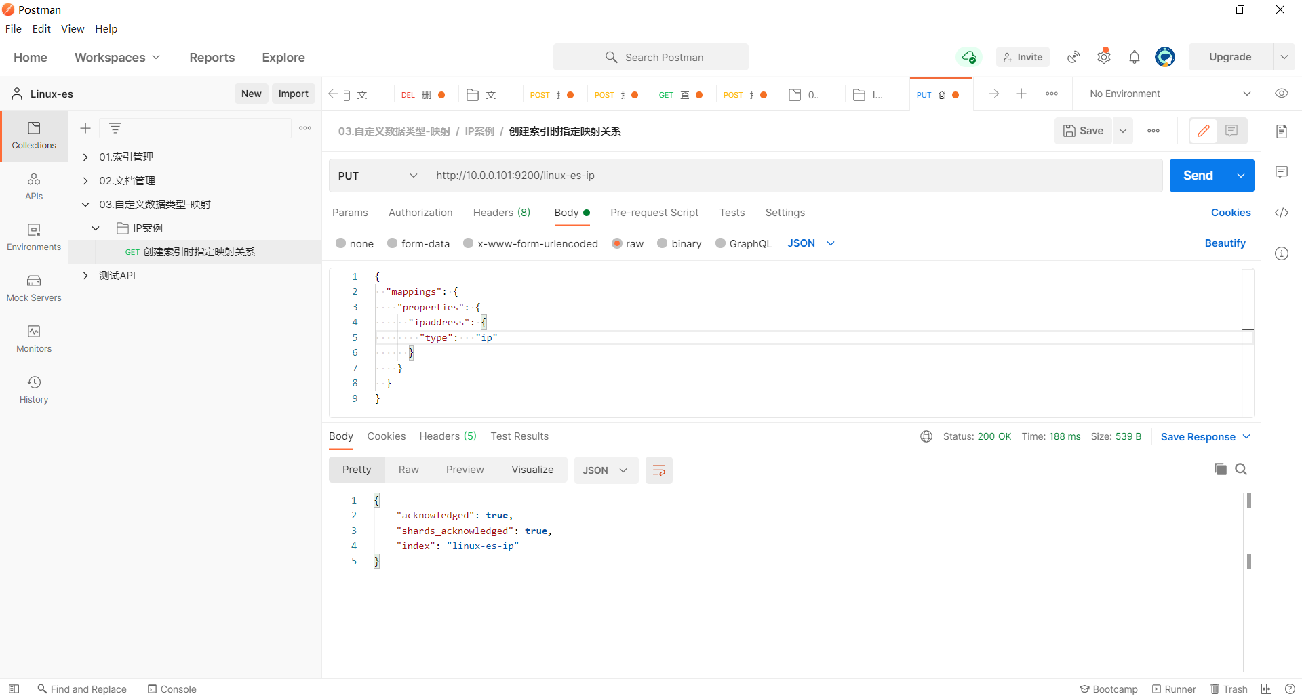Screen dimensions: 1302x698
Task: Open the Pre-request Script tab
Action: (654, 213)
